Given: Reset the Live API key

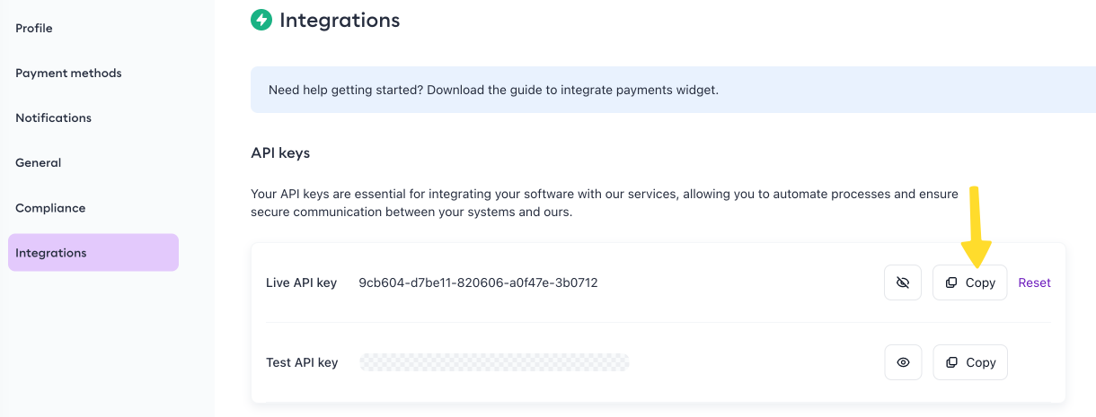Looking at the screenshot, I should [1034, 282].
